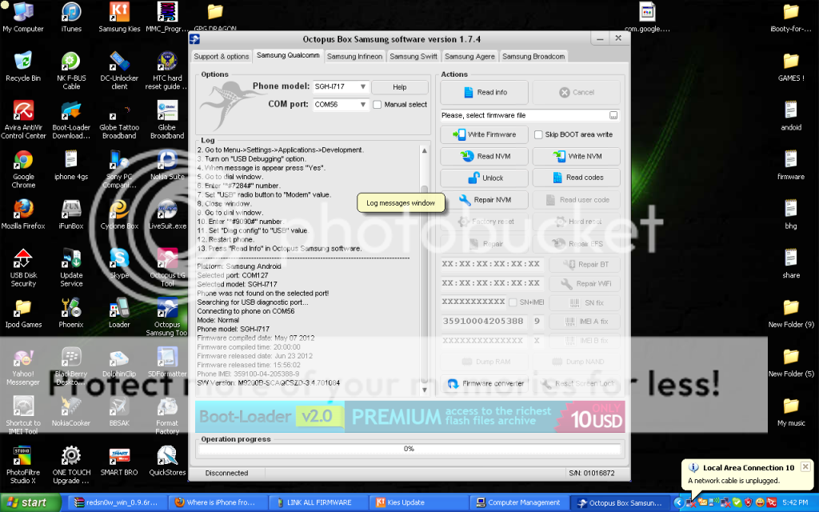Open the Windows Start menu
Viewport: 819px width, 512px height.
30,502
